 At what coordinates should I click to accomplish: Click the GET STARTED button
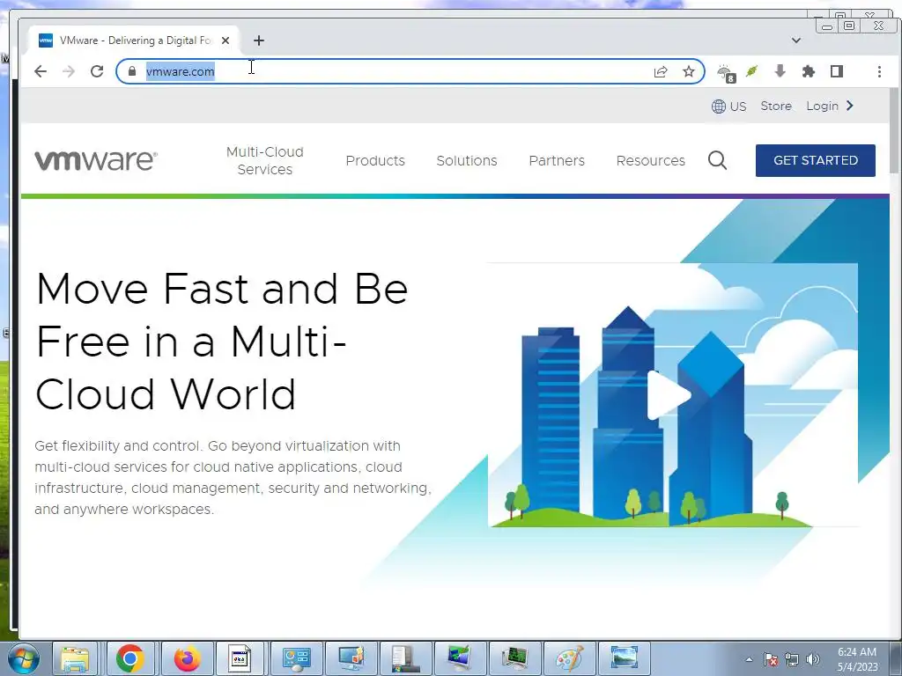click(x=815, y=160)
